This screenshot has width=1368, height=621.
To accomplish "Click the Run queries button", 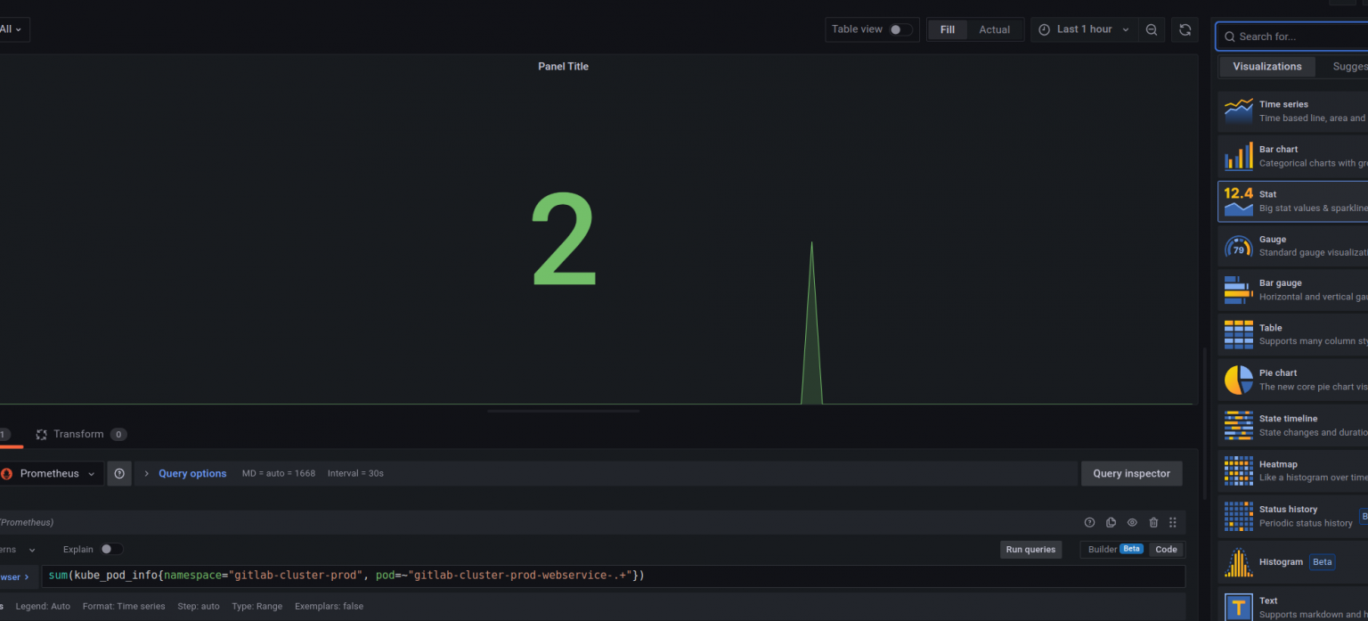I will pos(1030,550).
